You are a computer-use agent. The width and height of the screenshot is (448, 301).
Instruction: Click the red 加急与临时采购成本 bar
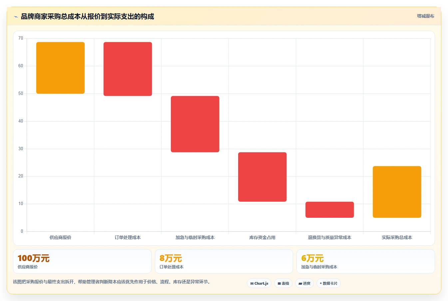click(195, 124)
